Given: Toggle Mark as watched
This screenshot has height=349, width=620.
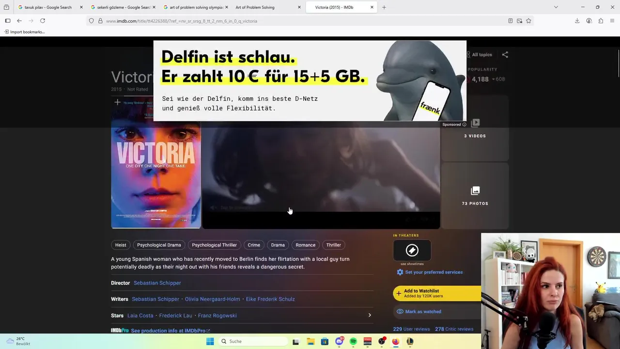Looking at the screenshot, I should [x=419, y=312].
